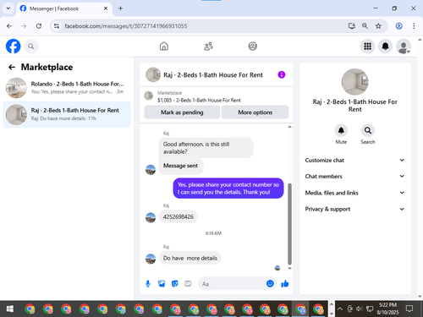Click the Raj conversation header title

coord(213,75)
